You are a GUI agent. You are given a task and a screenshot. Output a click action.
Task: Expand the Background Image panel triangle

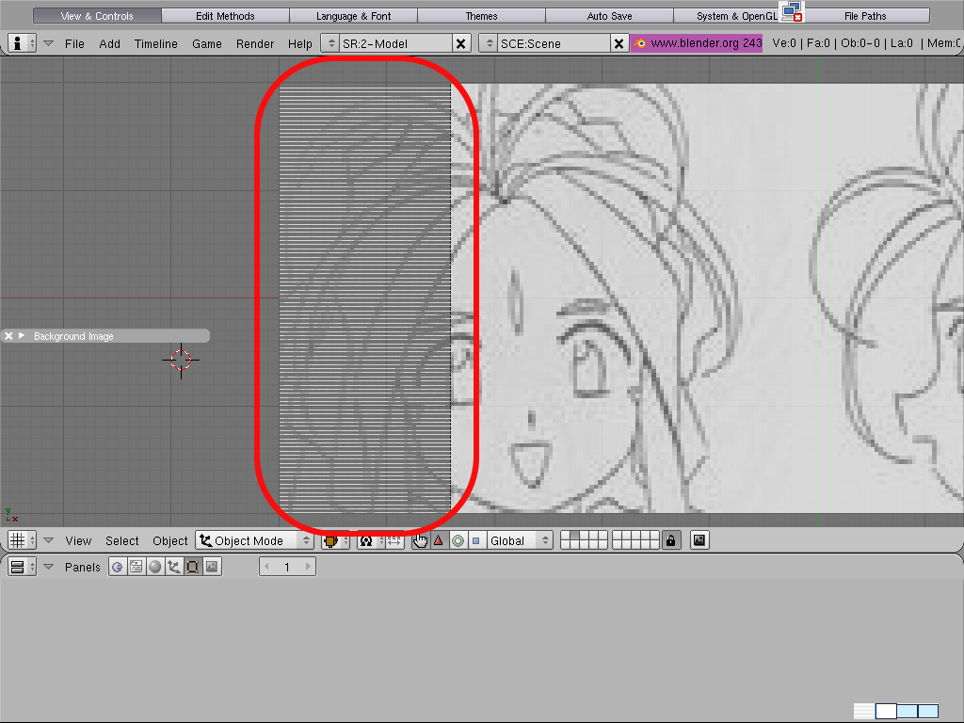(x=22, y=336)
